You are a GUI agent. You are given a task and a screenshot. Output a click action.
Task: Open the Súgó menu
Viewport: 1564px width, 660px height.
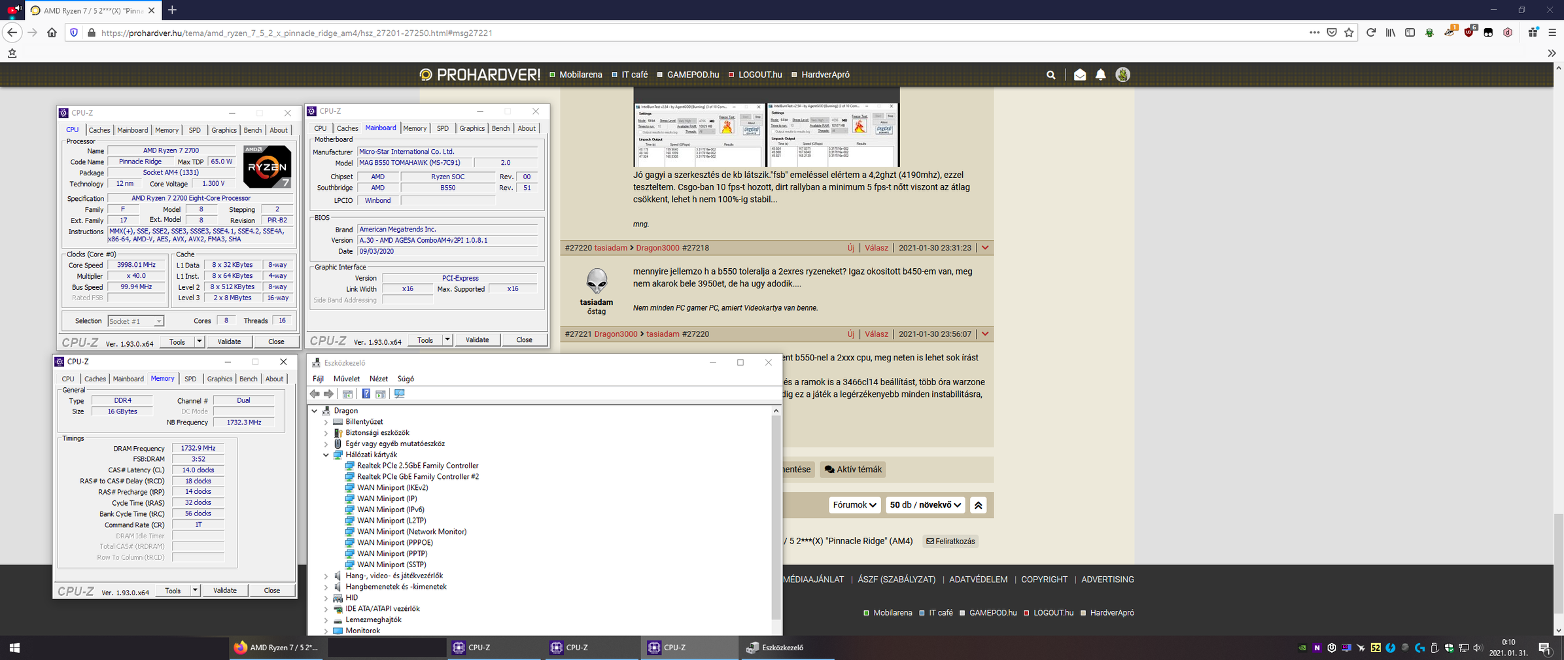406,379
